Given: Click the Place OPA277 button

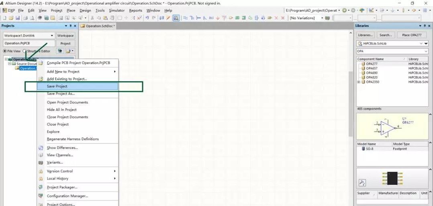Looking at the screenshot, I should (412, 35).
